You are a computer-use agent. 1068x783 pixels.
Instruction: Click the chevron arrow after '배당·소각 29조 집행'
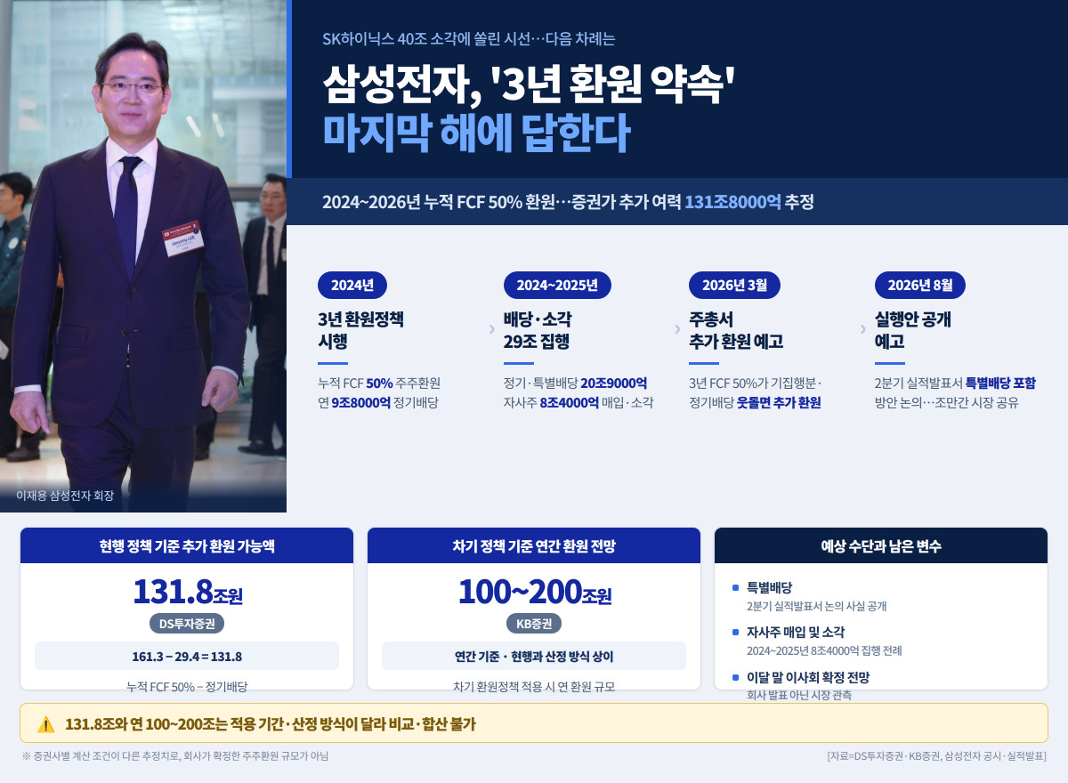(x=677, y=329)
